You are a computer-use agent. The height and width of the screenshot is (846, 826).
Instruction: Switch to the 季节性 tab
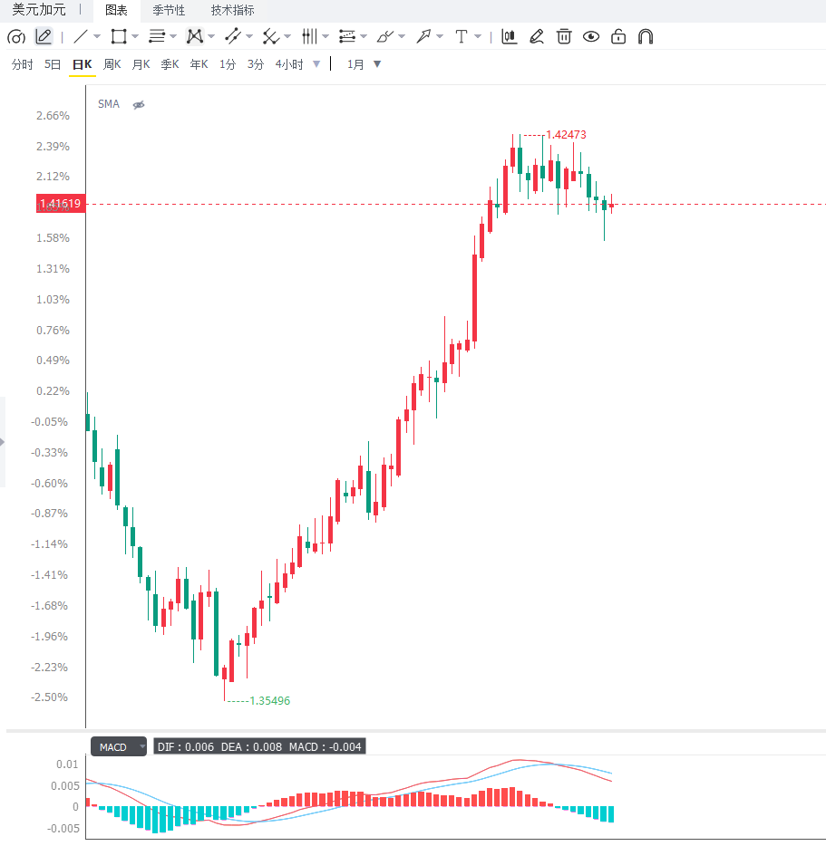tap(169, 10)
